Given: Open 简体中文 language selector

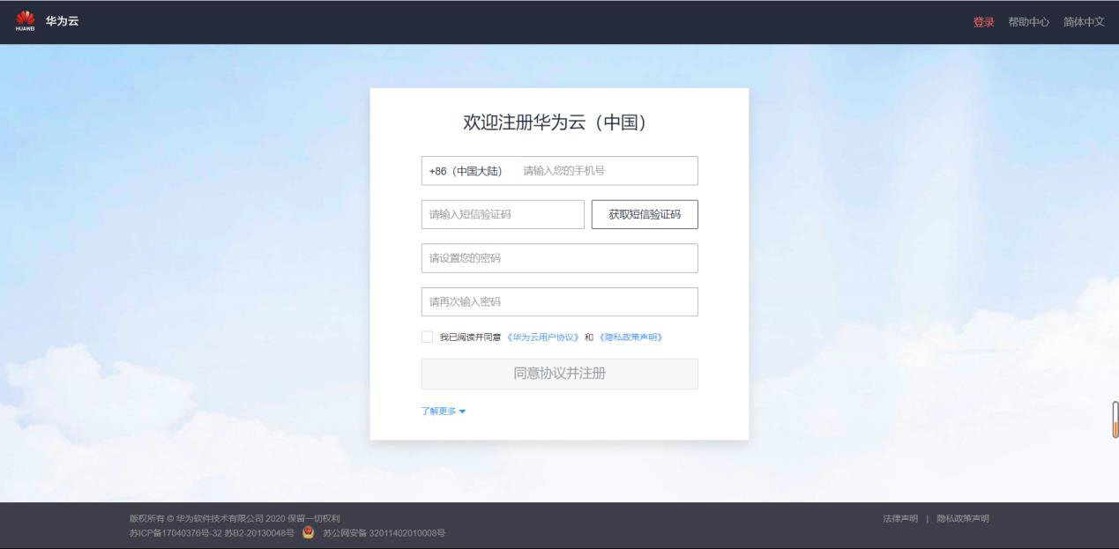Looking at the screenshot, I should point(1084,22).
